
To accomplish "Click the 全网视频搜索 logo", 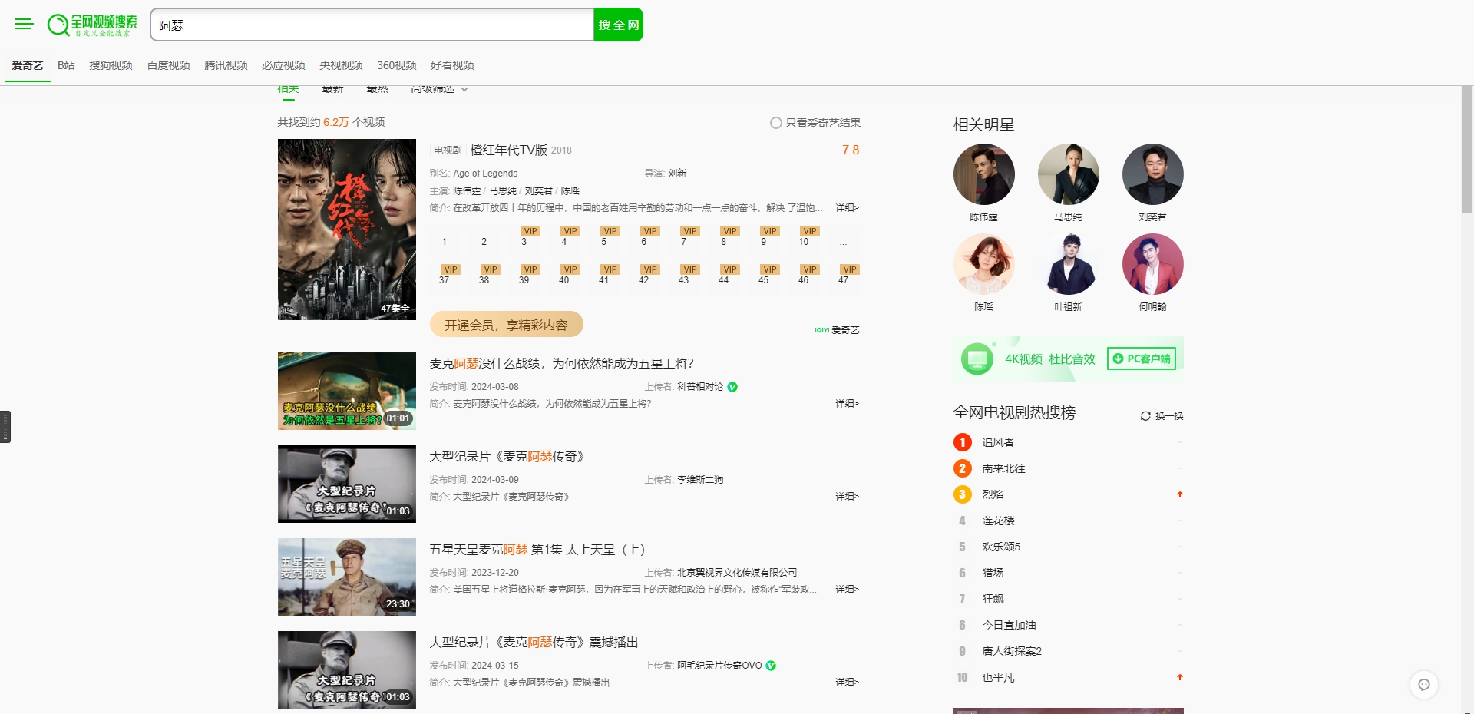I will coord(92,25).
